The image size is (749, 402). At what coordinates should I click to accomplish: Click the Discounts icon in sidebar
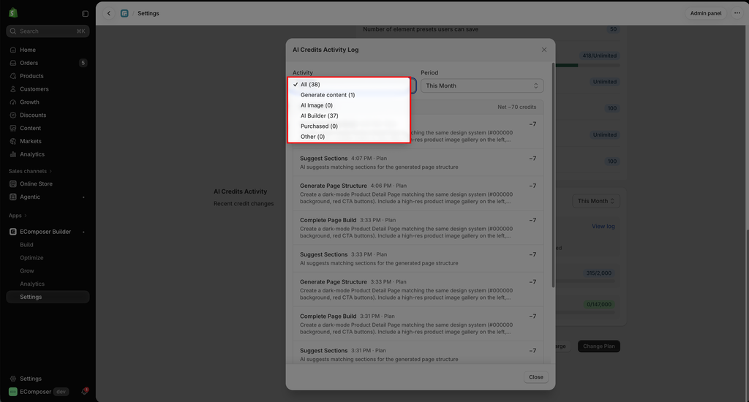point(13,115)
